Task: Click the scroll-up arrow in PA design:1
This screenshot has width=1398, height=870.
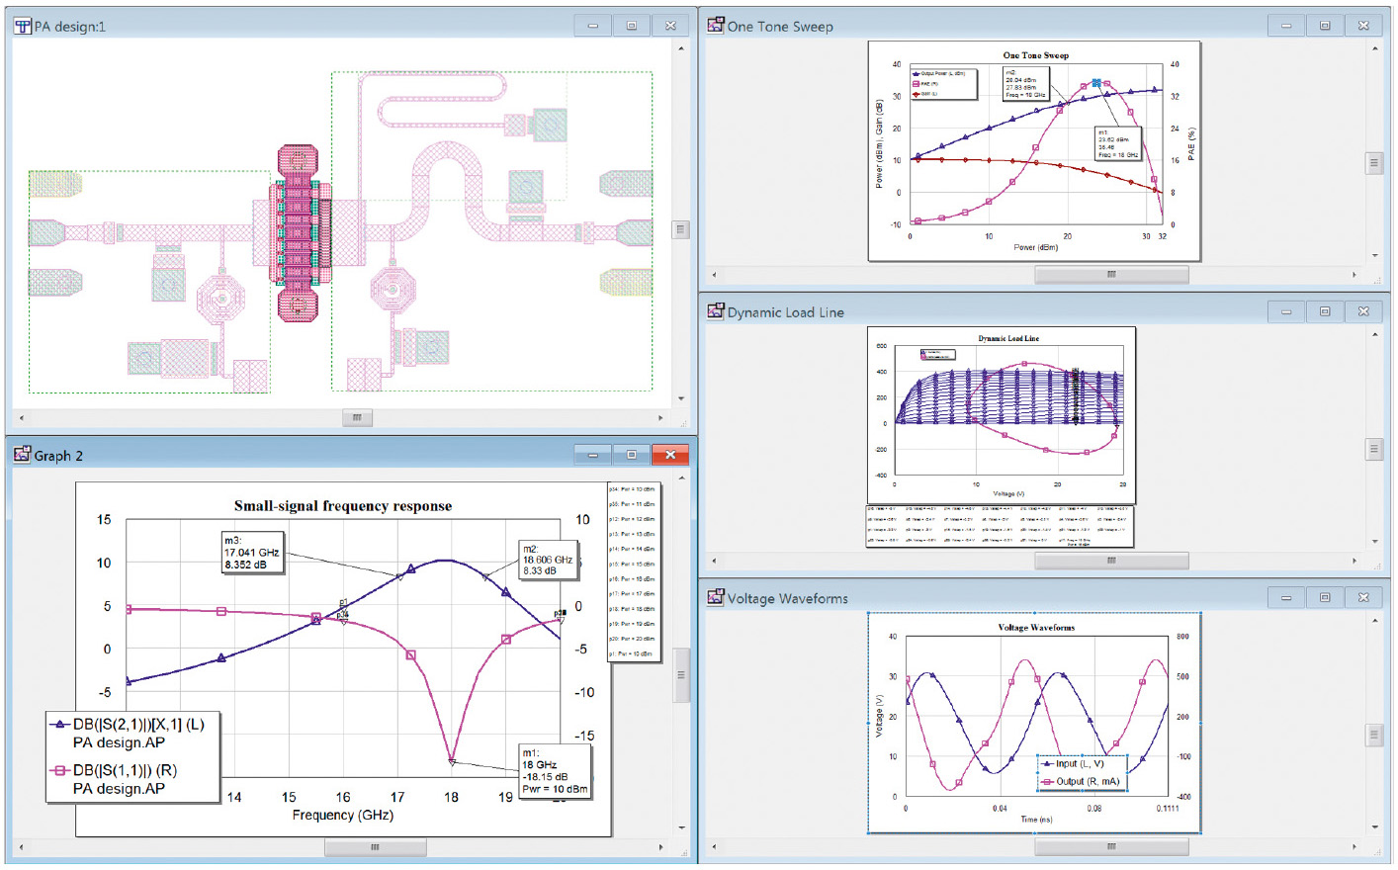Action: click(x=680, y=47)
